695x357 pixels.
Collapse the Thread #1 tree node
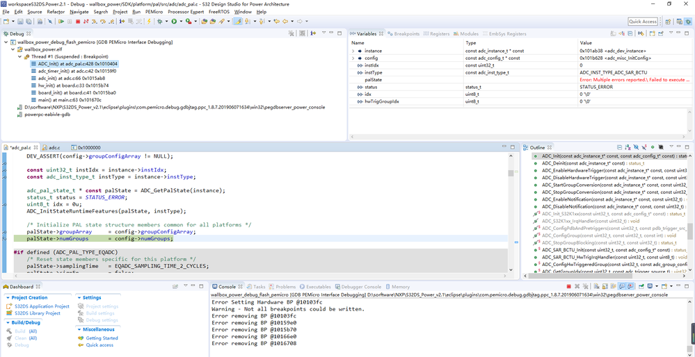[20, 57]
